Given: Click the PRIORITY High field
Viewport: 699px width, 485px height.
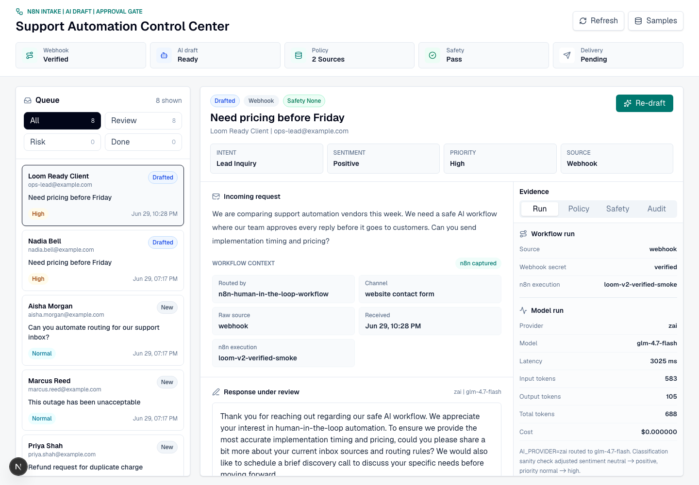Looking at the screenshot, I should click(x=500, y=159).
